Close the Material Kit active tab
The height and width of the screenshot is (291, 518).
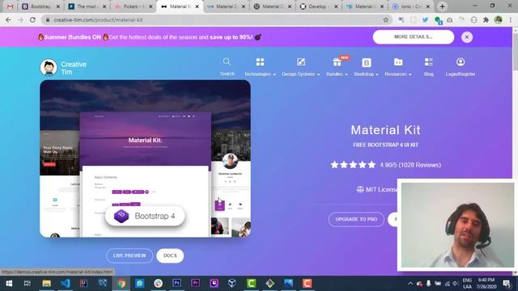[x=197, y=6]
